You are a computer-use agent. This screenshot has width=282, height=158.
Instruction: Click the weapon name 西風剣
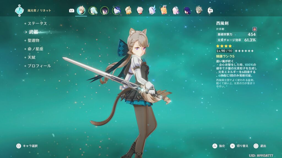pos(222,23)
